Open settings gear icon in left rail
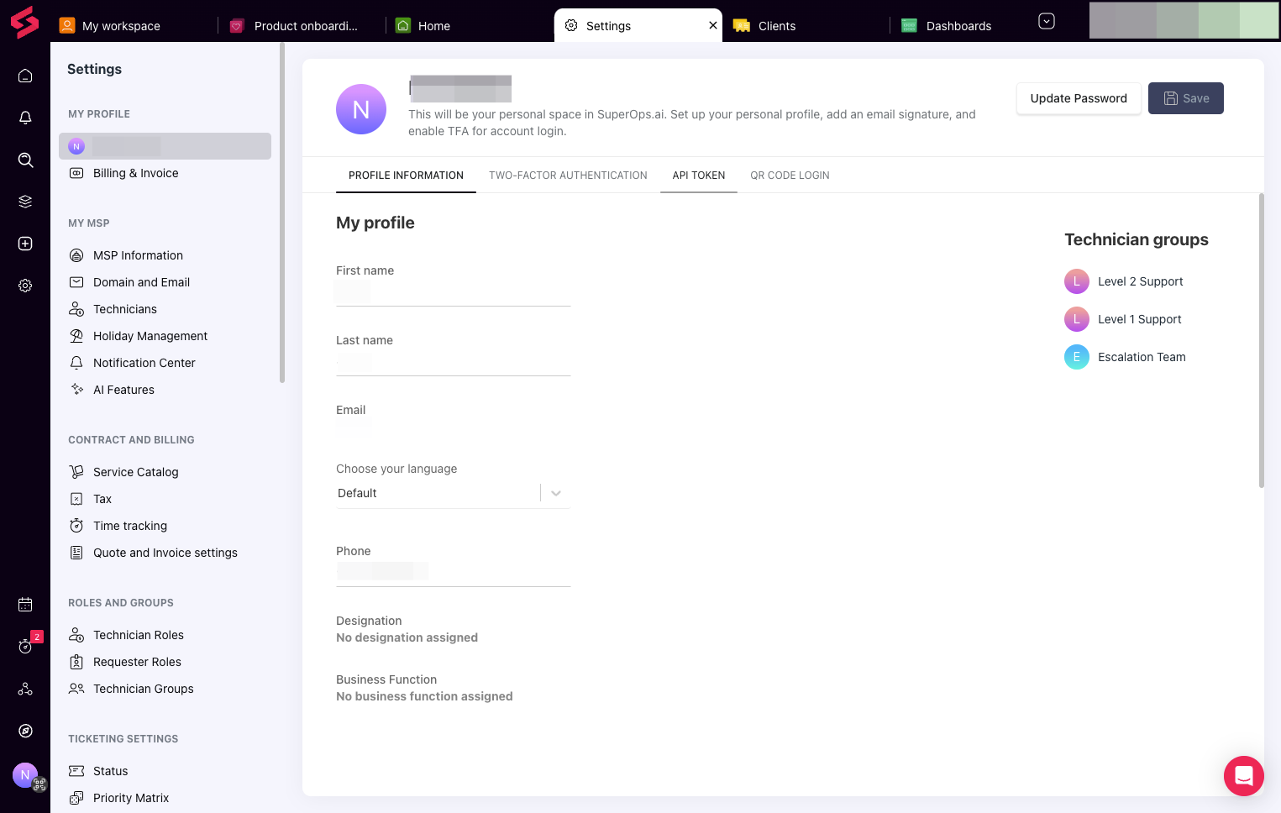 25,286
